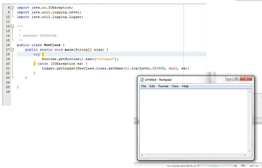Viewport: 262px width, 168px height.
Task: Collapse the Javadoc comment fold at line 12
Action: coord(12,26)
